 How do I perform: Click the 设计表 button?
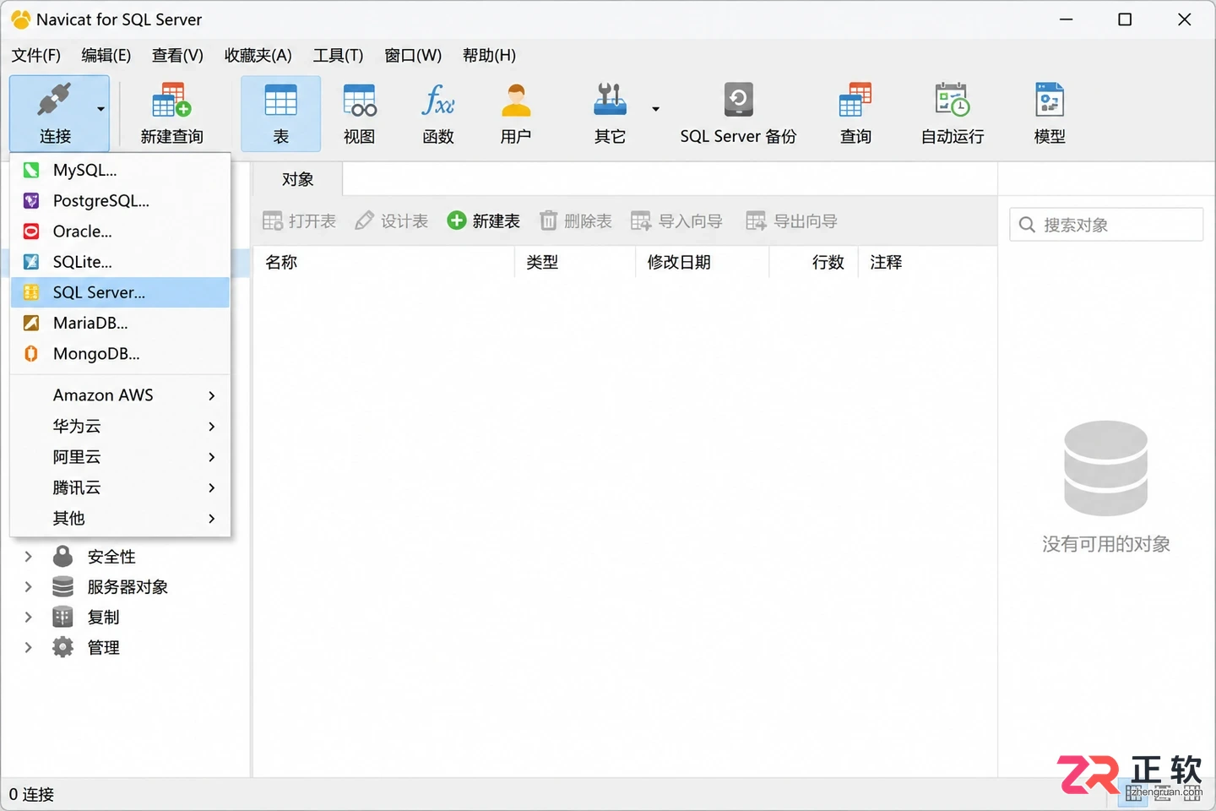point(392,221)
